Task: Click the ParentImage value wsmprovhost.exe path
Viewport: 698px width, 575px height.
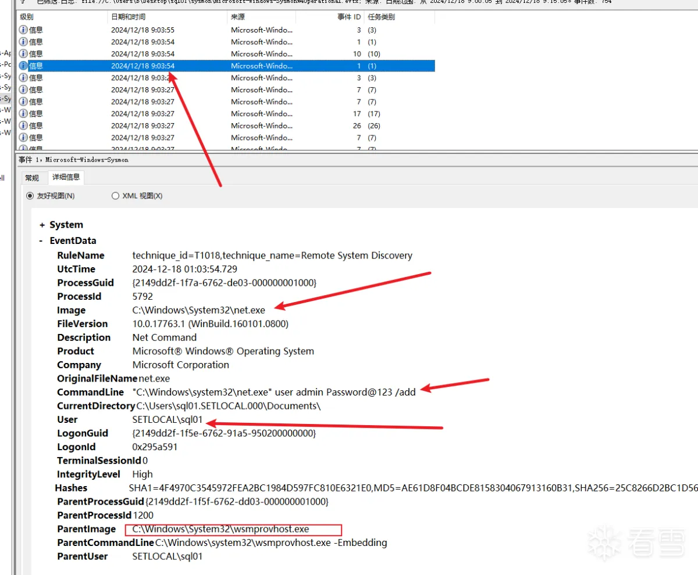Action: (220, 529)
